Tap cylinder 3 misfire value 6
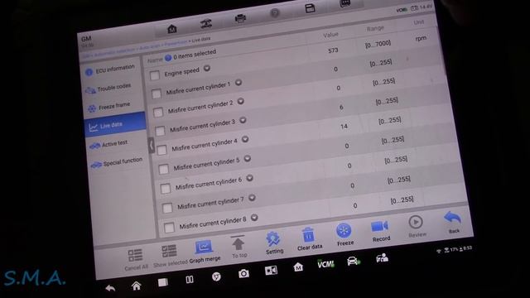The width and height of the screenshot is (530, 298). pos(341,107)
